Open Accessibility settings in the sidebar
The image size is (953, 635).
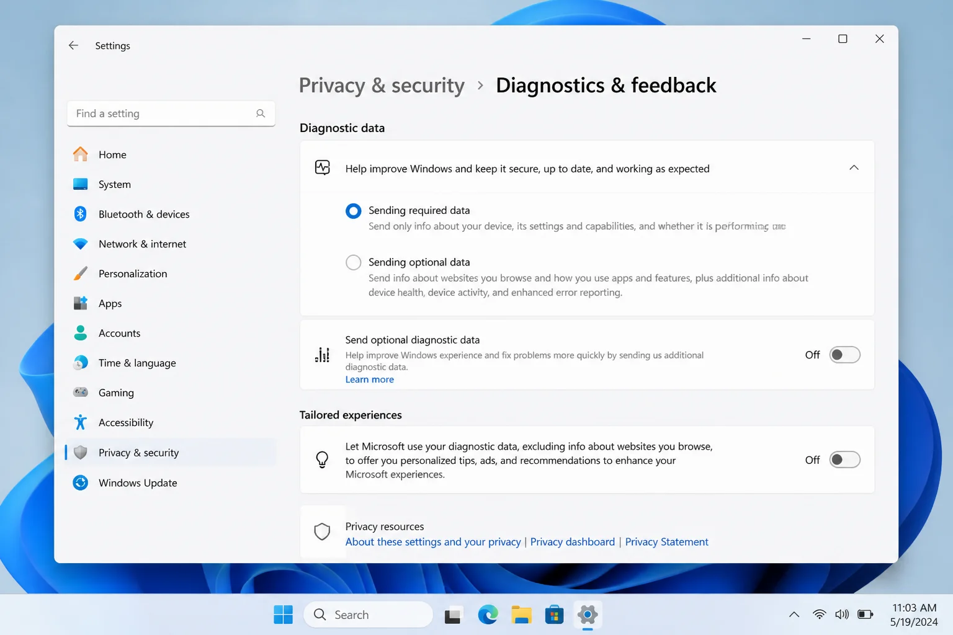(171, 422)
